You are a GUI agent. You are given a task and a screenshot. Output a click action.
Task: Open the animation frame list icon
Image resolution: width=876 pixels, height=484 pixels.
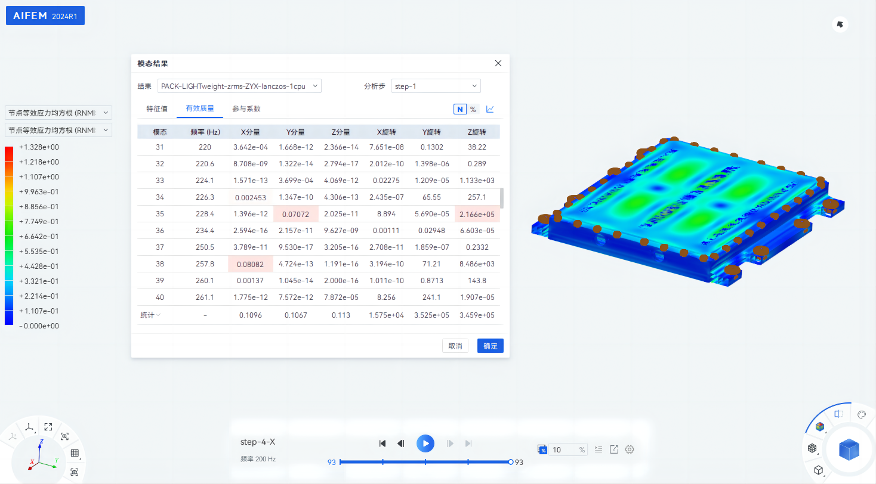point(599,449)
